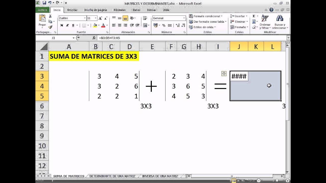Image resolution: width=326 pixels, height=183 pixels.
Task: Toggle bold formatting with the N button
Action: point(61,25)
